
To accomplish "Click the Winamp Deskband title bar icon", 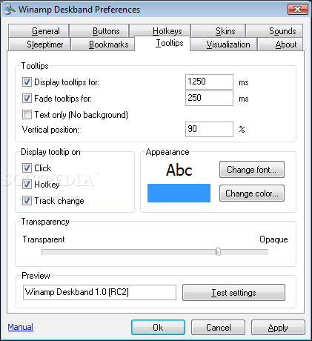I will click(x=10, y=10).
